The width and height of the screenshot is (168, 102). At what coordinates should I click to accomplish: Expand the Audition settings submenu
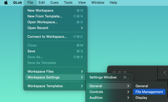(109, 98)
